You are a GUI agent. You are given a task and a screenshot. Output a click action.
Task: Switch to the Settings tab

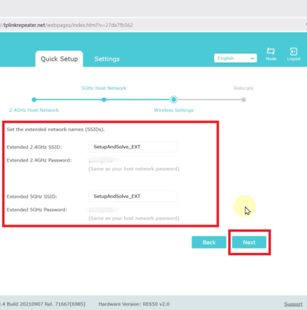(x=107, y=58)
